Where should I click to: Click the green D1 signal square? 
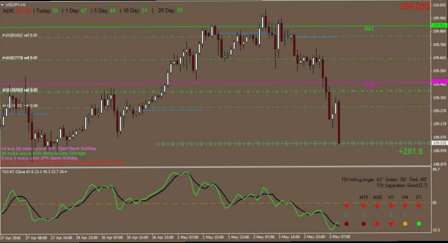pyautogui.click(x=419, y=224)
